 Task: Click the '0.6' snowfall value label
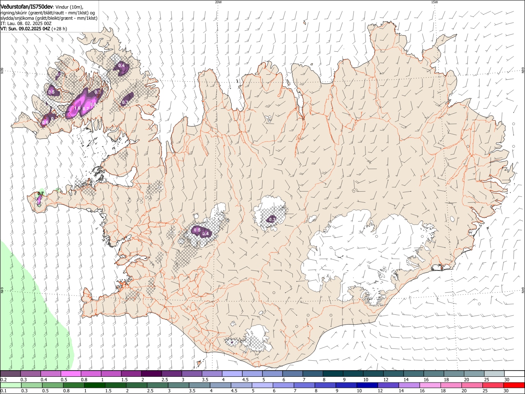[45, 122]
